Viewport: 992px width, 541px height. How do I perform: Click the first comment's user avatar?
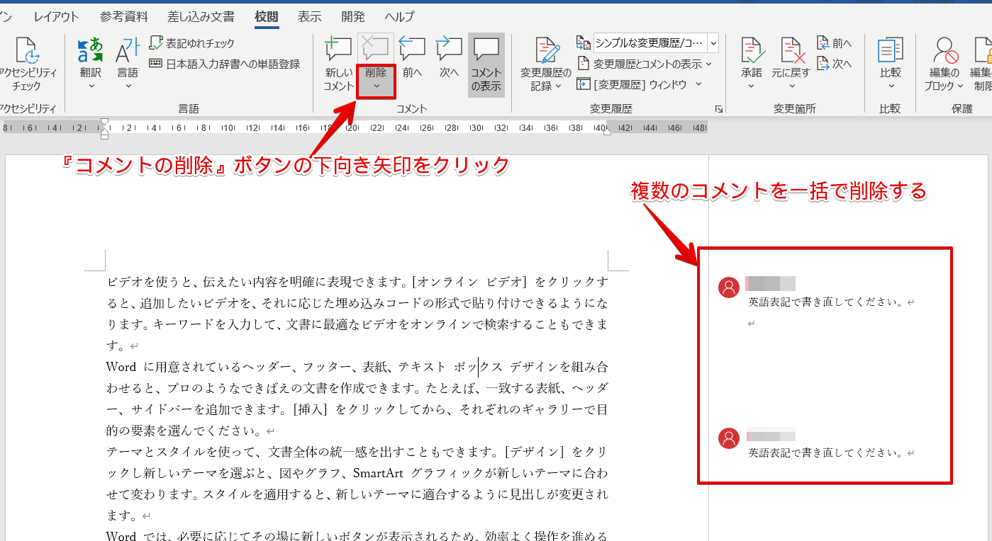click(729, 287)
